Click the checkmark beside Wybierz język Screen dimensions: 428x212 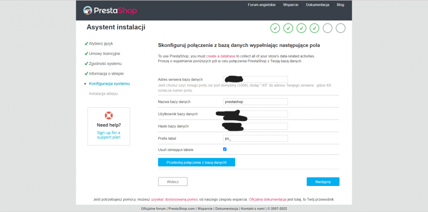pyautogui.click(x=86, y=44)
